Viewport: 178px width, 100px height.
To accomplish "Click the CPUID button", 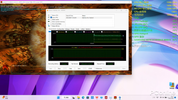I will (90, 68).
